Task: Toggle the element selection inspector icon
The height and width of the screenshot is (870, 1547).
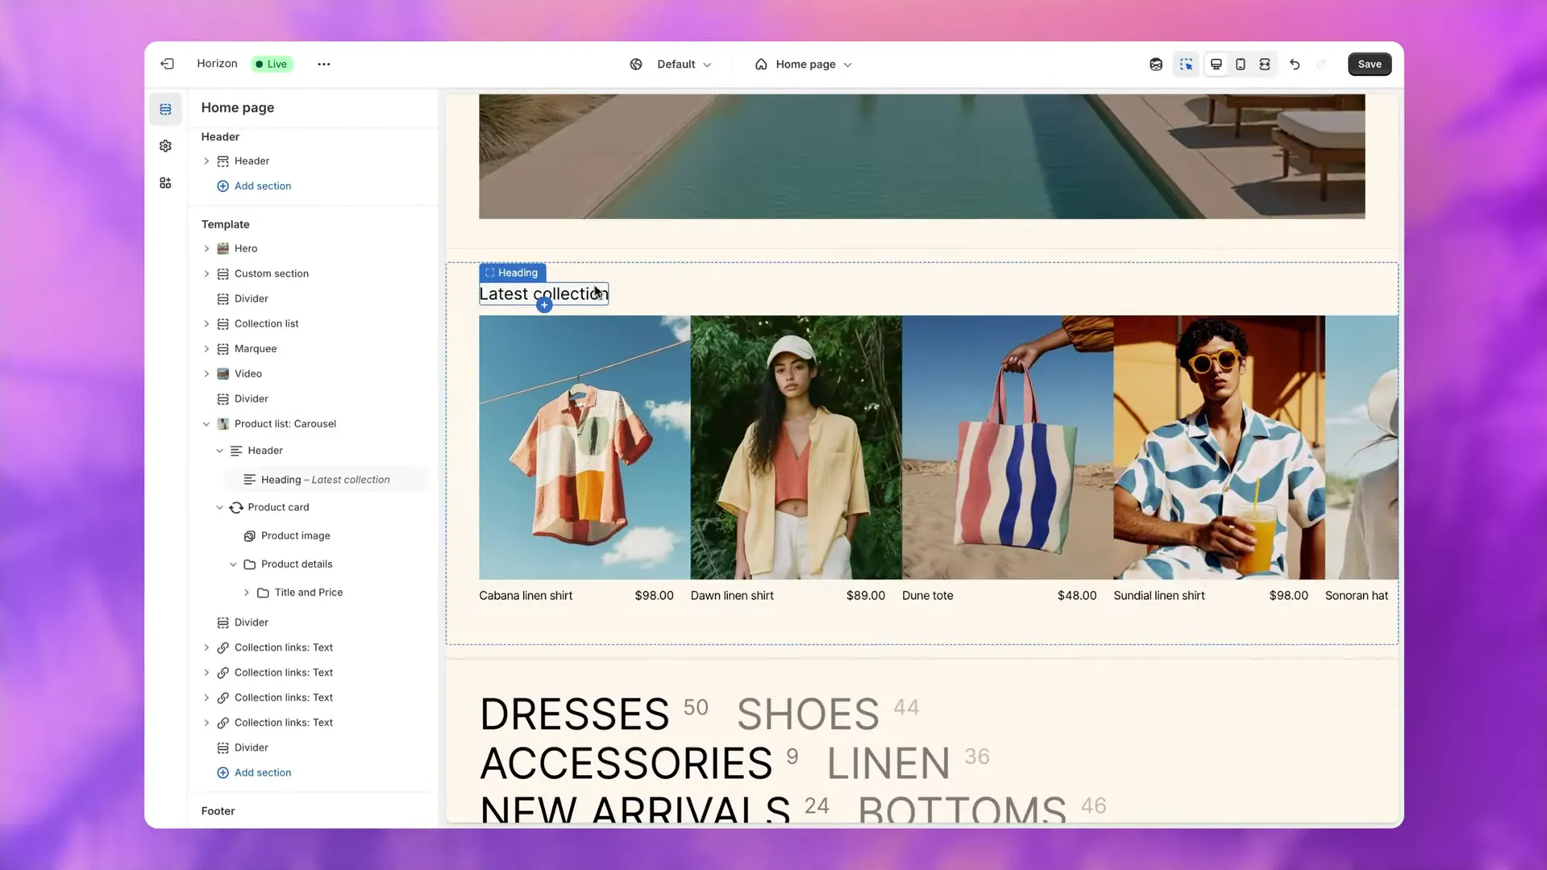Action: tap(1186, 64)
